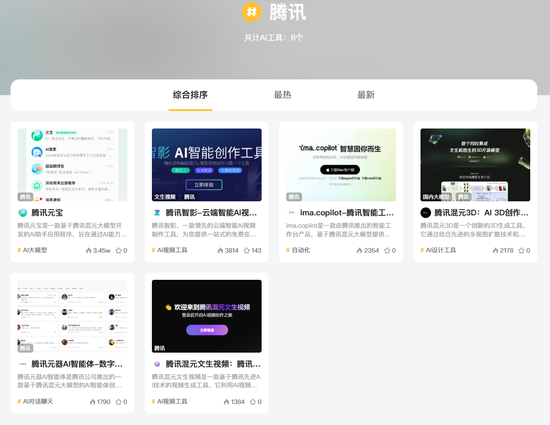
Task: Click the flame icon on 腾讯元宝 card
Action: (x=89, y=250)
